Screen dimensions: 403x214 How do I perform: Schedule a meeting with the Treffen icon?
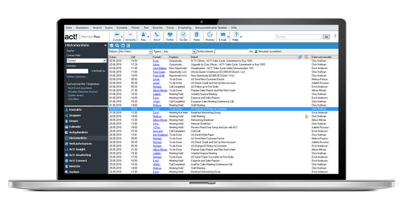(170, 34)
